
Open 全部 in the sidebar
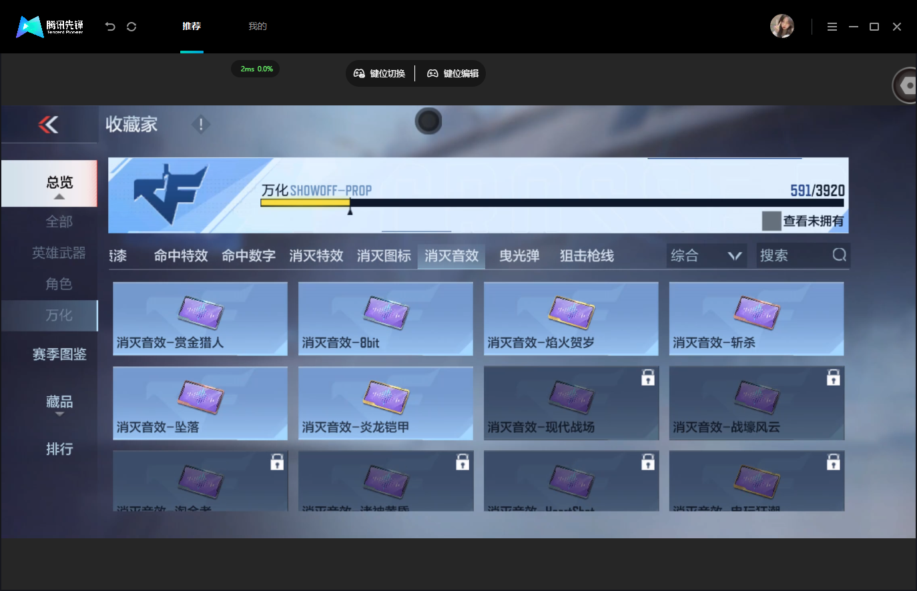click(x=59, y=221)
